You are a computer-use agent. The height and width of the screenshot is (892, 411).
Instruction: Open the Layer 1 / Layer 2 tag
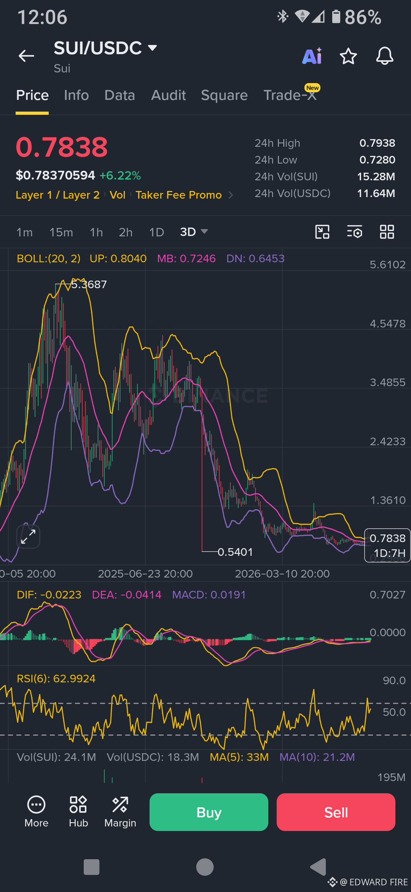tap(57, 195)
